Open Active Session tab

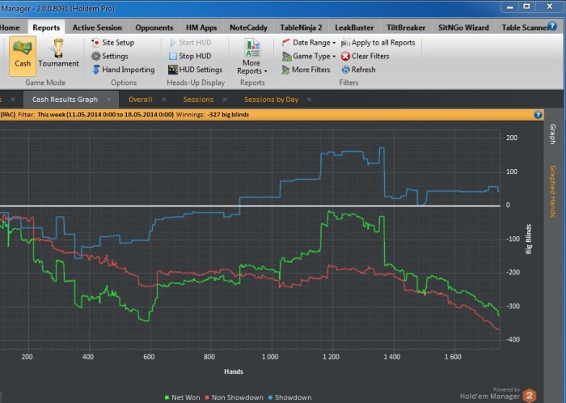(97, 28)
